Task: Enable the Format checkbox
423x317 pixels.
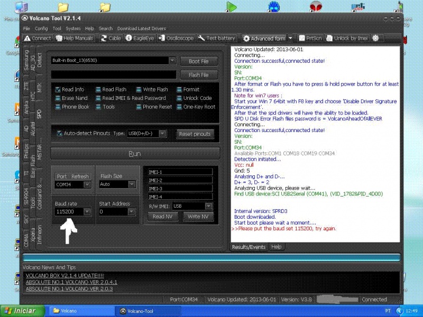Action: click(179, 89)
